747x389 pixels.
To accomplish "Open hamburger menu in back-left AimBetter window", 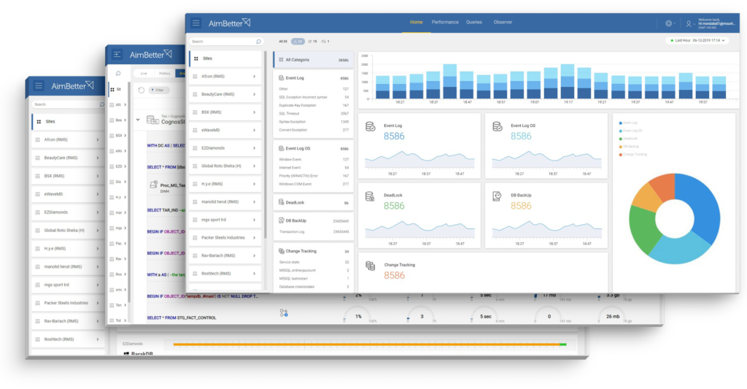I will [39, 86].
